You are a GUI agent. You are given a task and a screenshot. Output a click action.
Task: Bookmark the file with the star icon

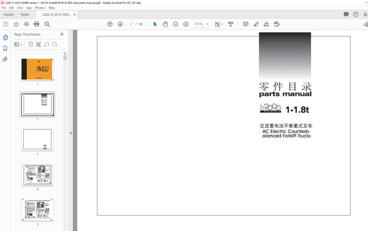coord(16,24)
